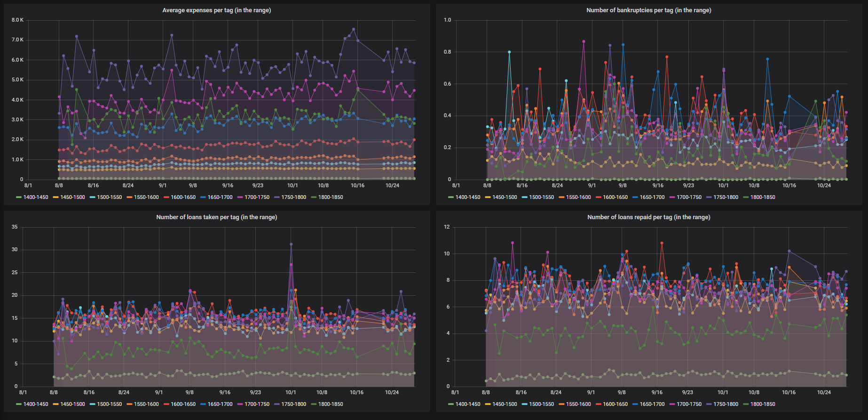Toggle 1600-1650 series in Average expenses legend
868x420 pixels.
179,197
